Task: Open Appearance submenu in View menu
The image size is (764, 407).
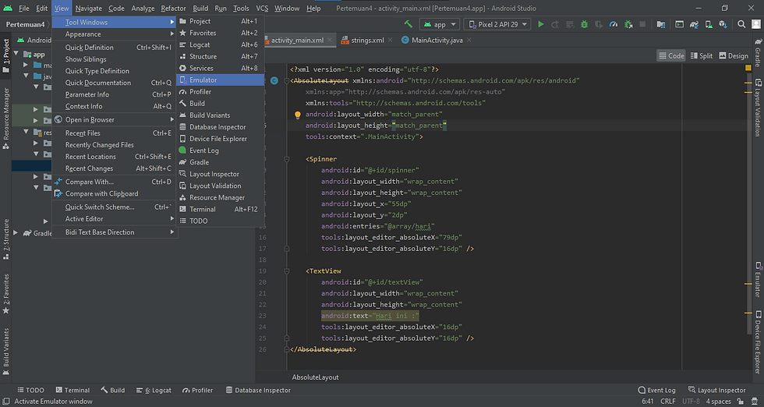Action: point(114,34)
